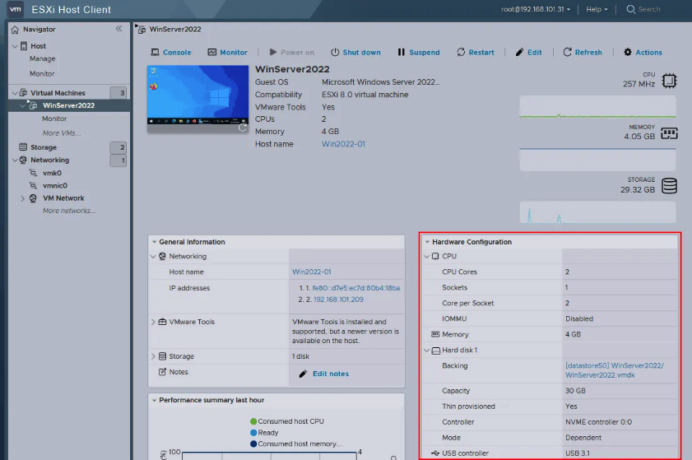The width and height of the screenshot is (692, 460).
Task: Select vmk0 network adapter
Action: coord(52,173)
